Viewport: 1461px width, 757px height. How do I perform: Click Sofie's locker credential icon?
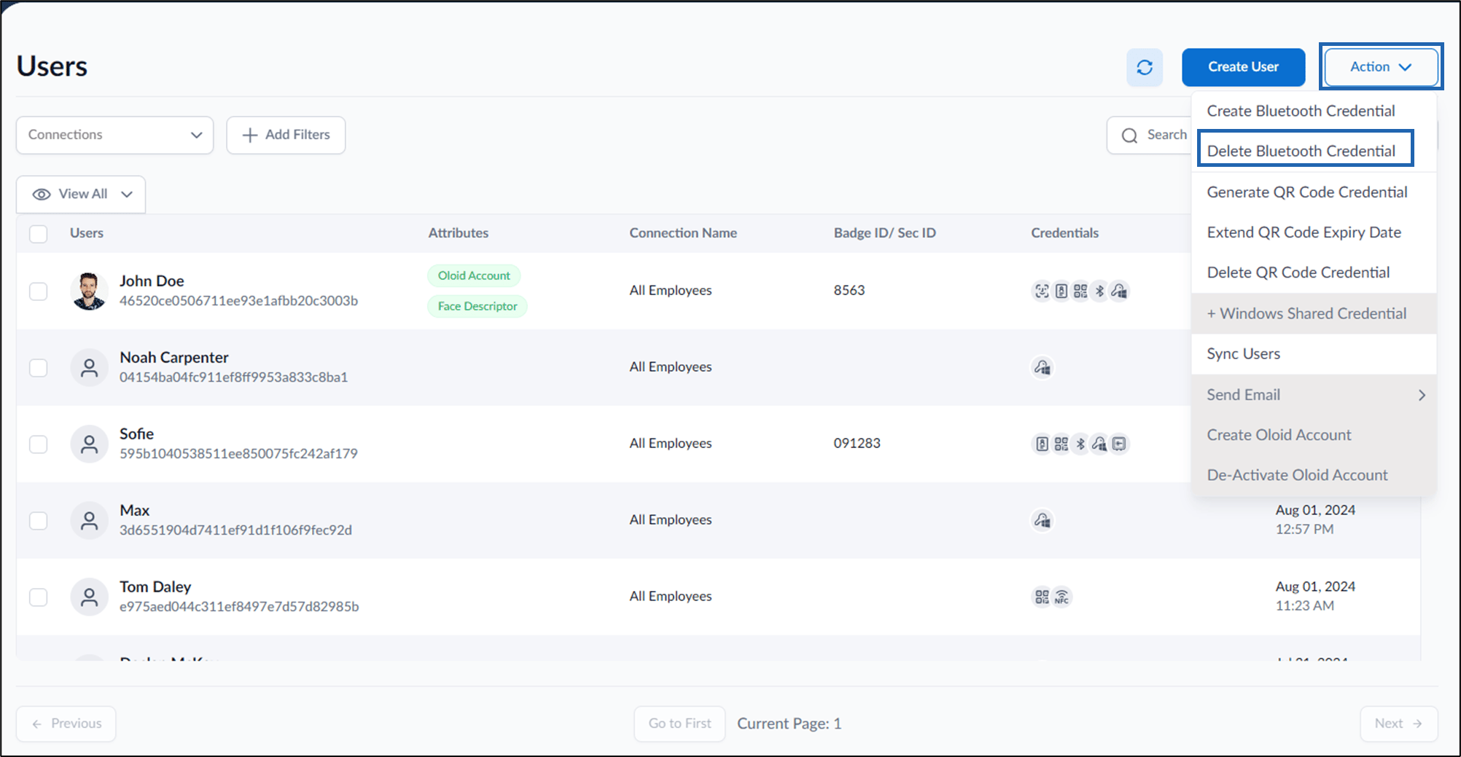pyautogui.click(x=1120, y=444)
